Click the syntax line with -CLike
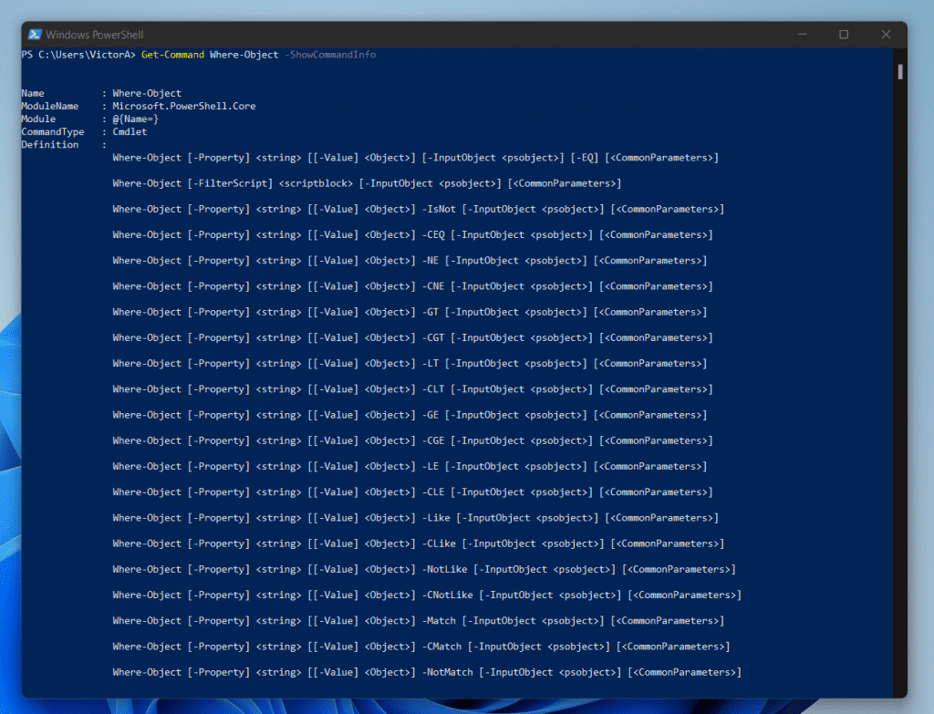This screenshot has height=714, width=934. pos(418,543)
